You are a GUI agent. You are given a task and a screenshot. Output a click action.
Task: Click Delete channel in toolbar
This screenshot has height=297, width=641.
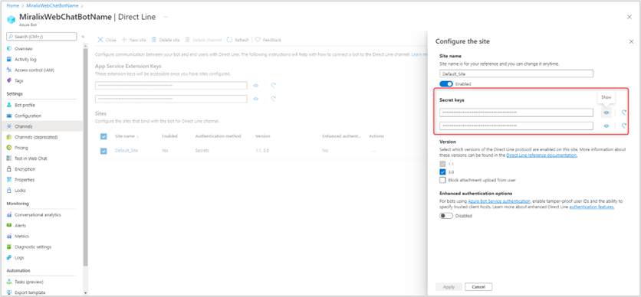203,40
